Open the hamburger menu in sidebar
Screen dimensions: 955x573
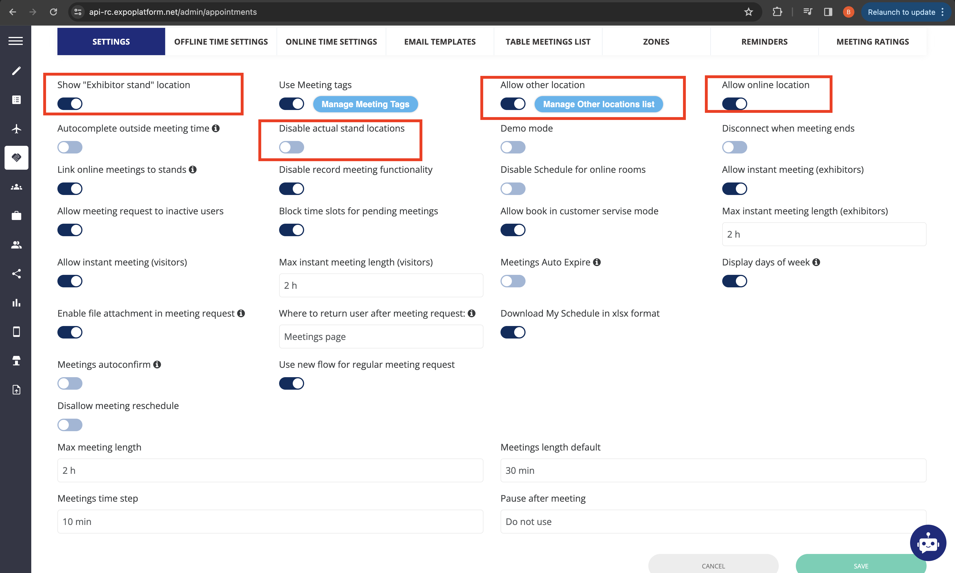click(x=16, y=41)
